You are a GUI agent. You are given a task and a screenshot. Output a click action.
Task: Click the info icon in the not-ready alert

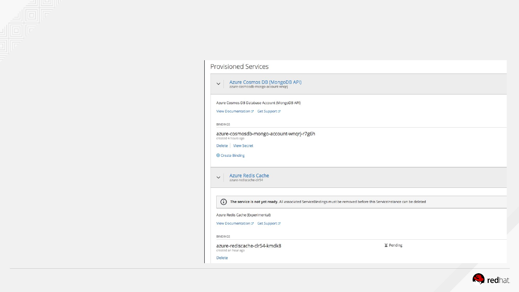pos(223,202)
